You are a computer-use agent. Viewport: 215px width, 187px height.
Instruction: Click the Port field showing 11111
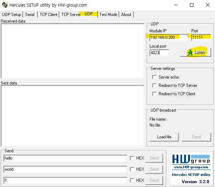[201, 37]
